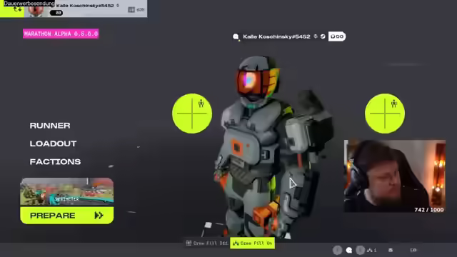
Task: Enable Crew Fill On toggle
Action: [252, 243]
